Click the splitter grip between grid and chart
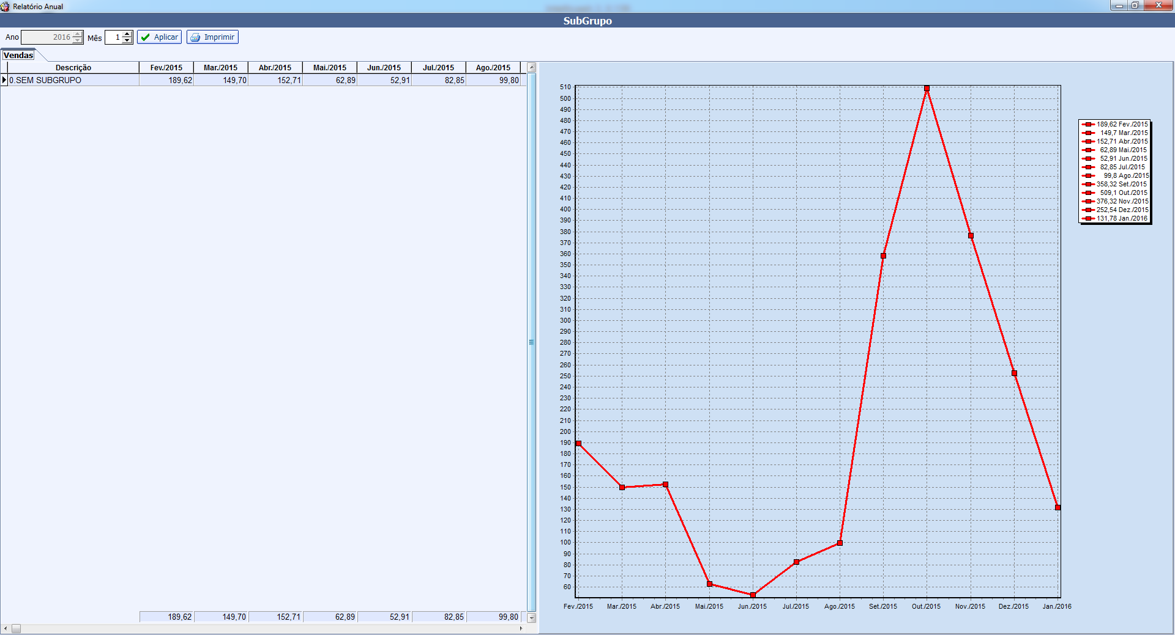1175x635 pixels. click(x=532, y=342)
